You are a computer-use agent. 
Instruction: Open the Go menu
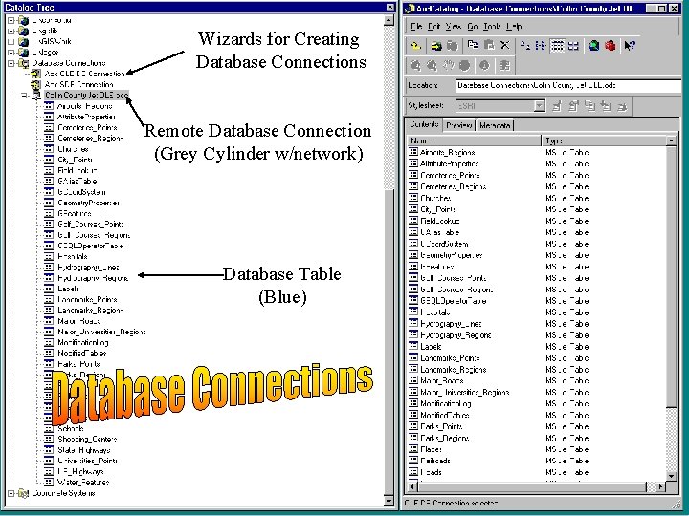pyautogui.click(x=473, y=27)
